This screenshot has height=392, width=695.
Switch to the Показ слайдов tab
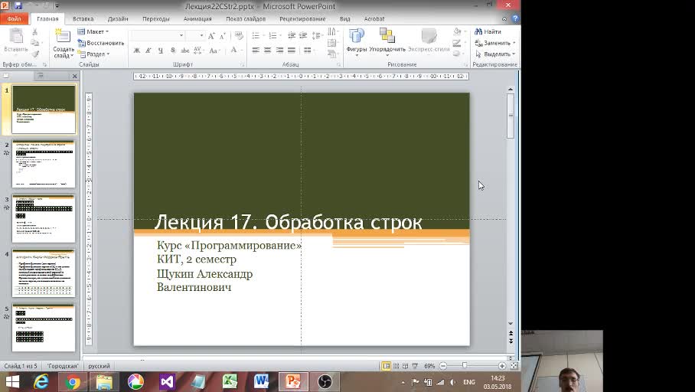click(x=246, y=19)
